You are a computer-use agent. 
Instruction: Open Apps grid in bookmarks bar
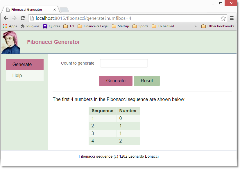[x=10, y=26]
